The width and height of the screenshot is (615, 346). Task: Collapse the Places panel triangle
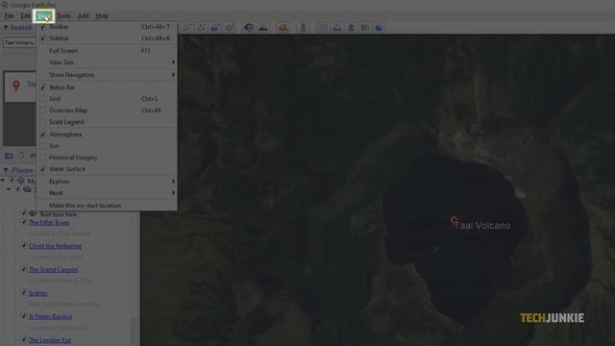6,170
